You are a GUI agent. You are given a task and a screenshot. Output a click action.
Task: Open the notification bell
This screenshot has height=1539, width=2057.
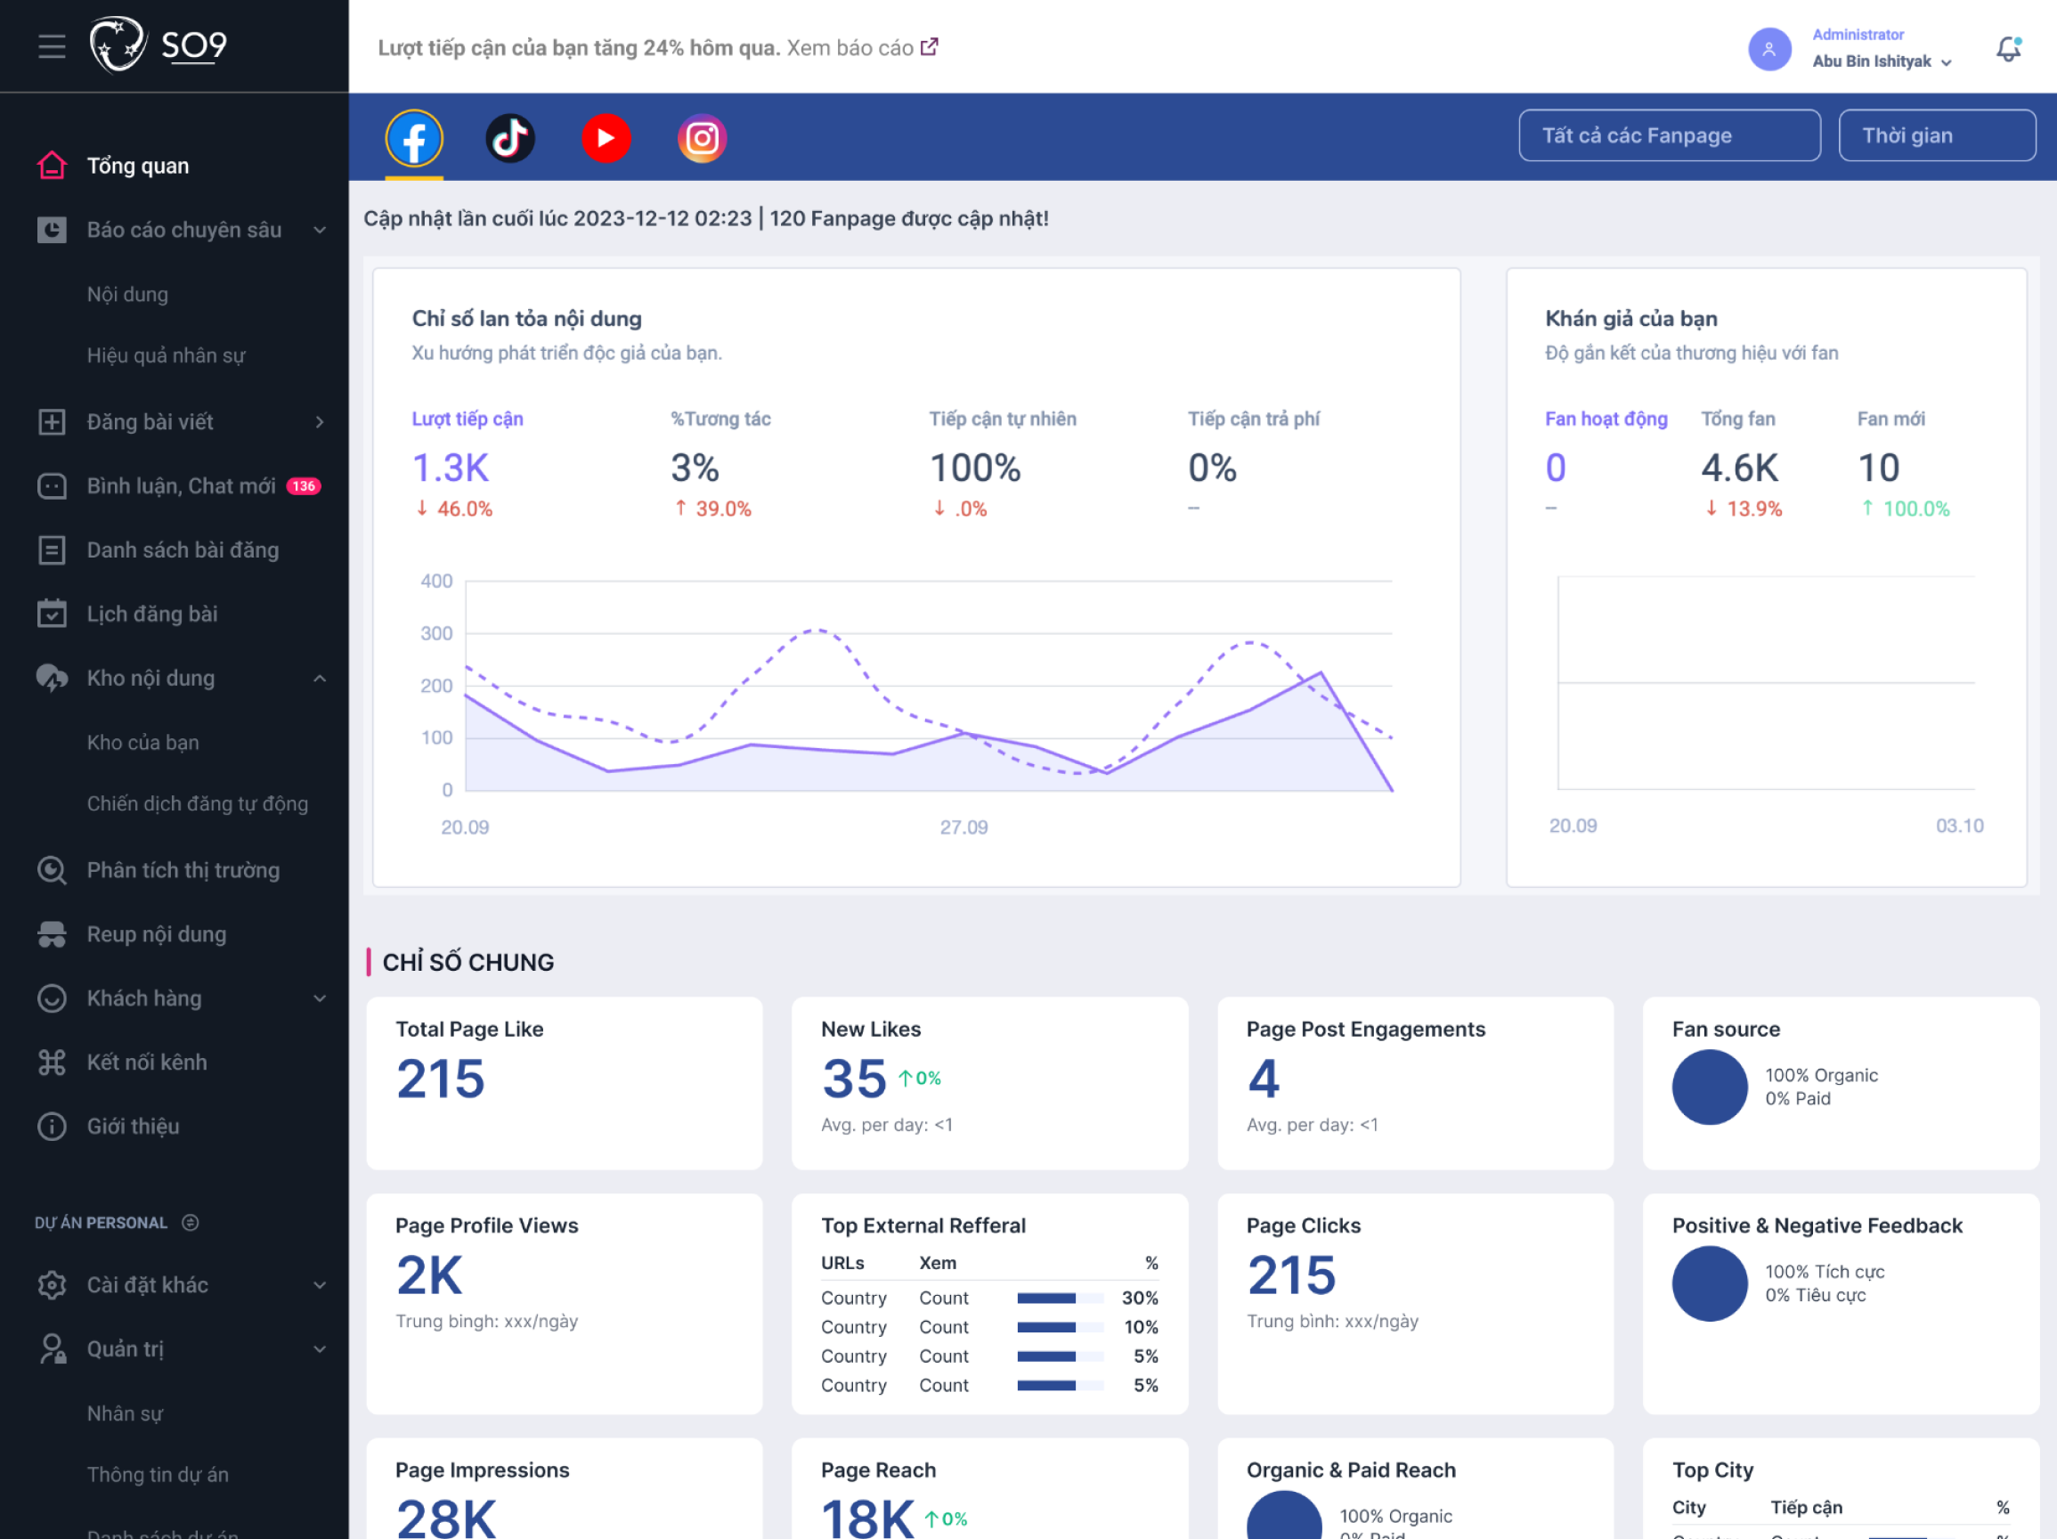[2009, 48]
